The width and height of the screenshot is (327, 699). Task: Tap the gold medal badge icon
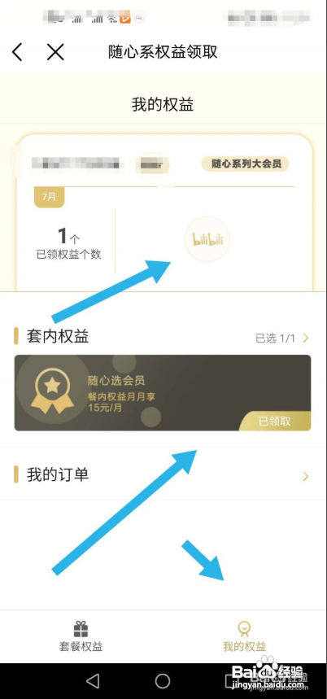point(52,391)
